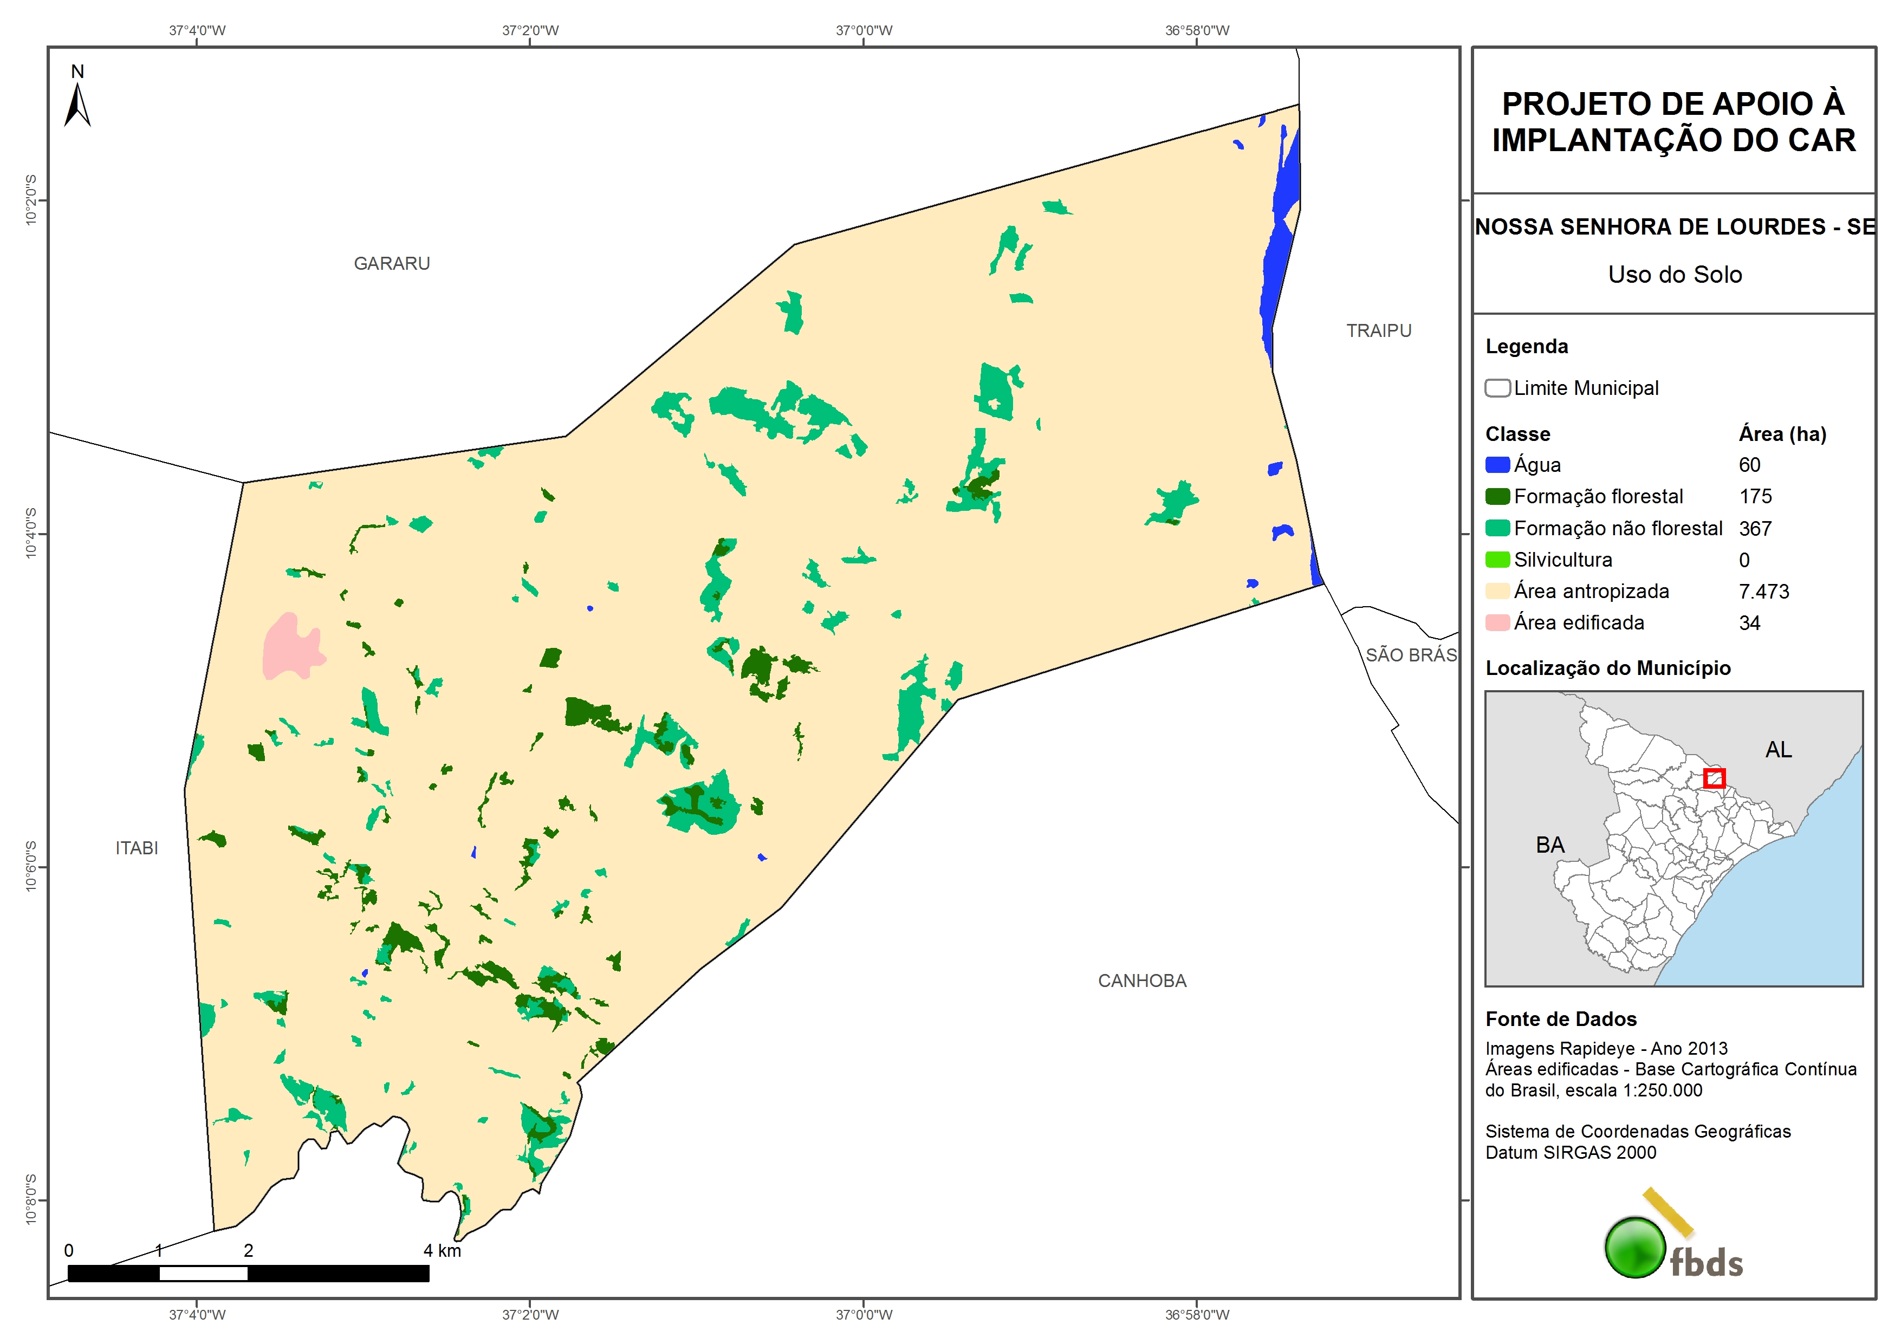This screenshot has height=1344, width=1901.
Task: Click the scale bar at bottom left
Action: [x=248, y=1273]
